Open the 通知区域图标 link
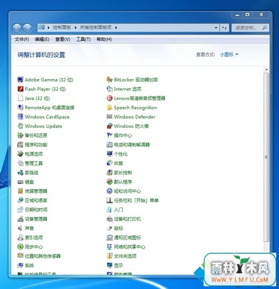The height and width of the screenshot is (289, 279). [127, 238]
